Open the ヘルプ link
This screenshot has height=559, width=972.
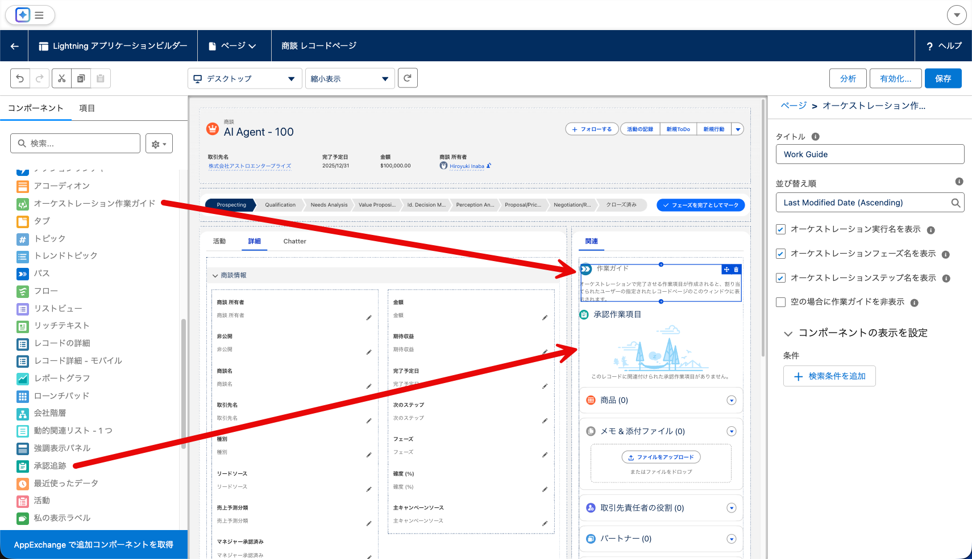pos(944,46)
